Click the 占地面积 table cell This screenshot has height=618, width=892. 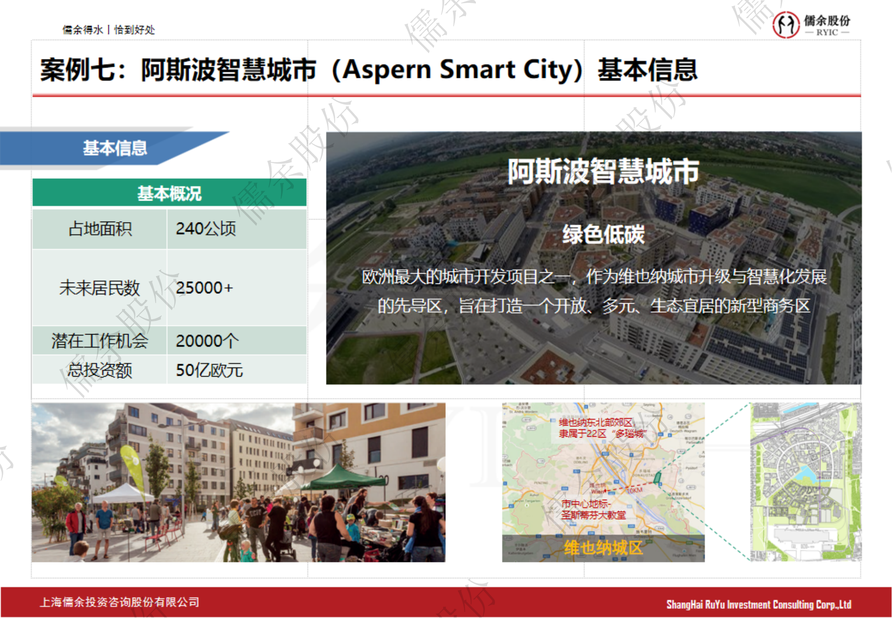(x=100, y=229)
